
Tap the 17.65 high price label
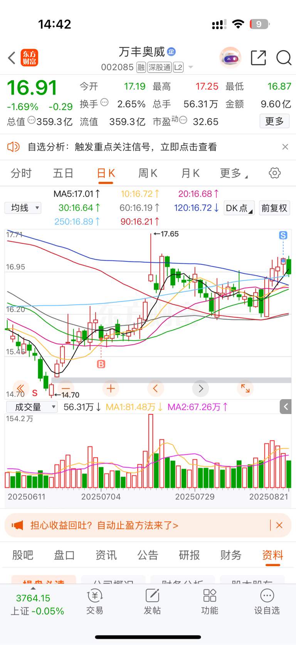166,234
